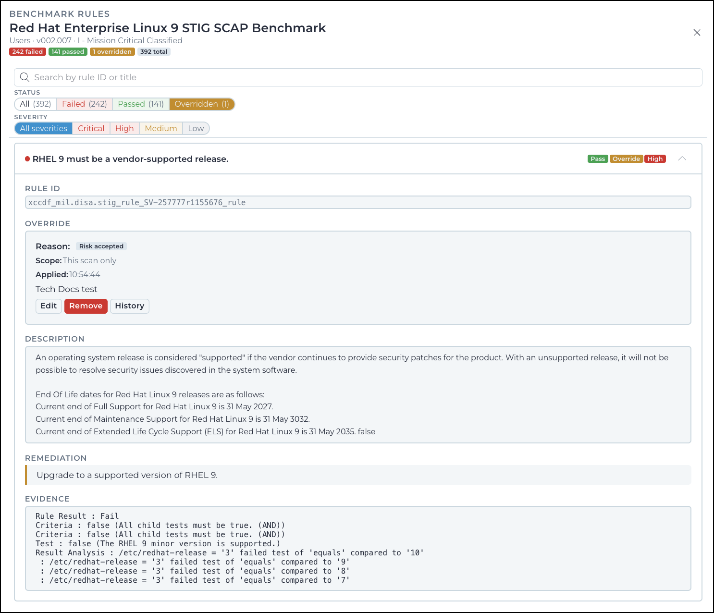Image resolution: width=714 pixels, height=613 pixels.
Task: Click the Override badge on the rule header
Action: pos(626,159)
